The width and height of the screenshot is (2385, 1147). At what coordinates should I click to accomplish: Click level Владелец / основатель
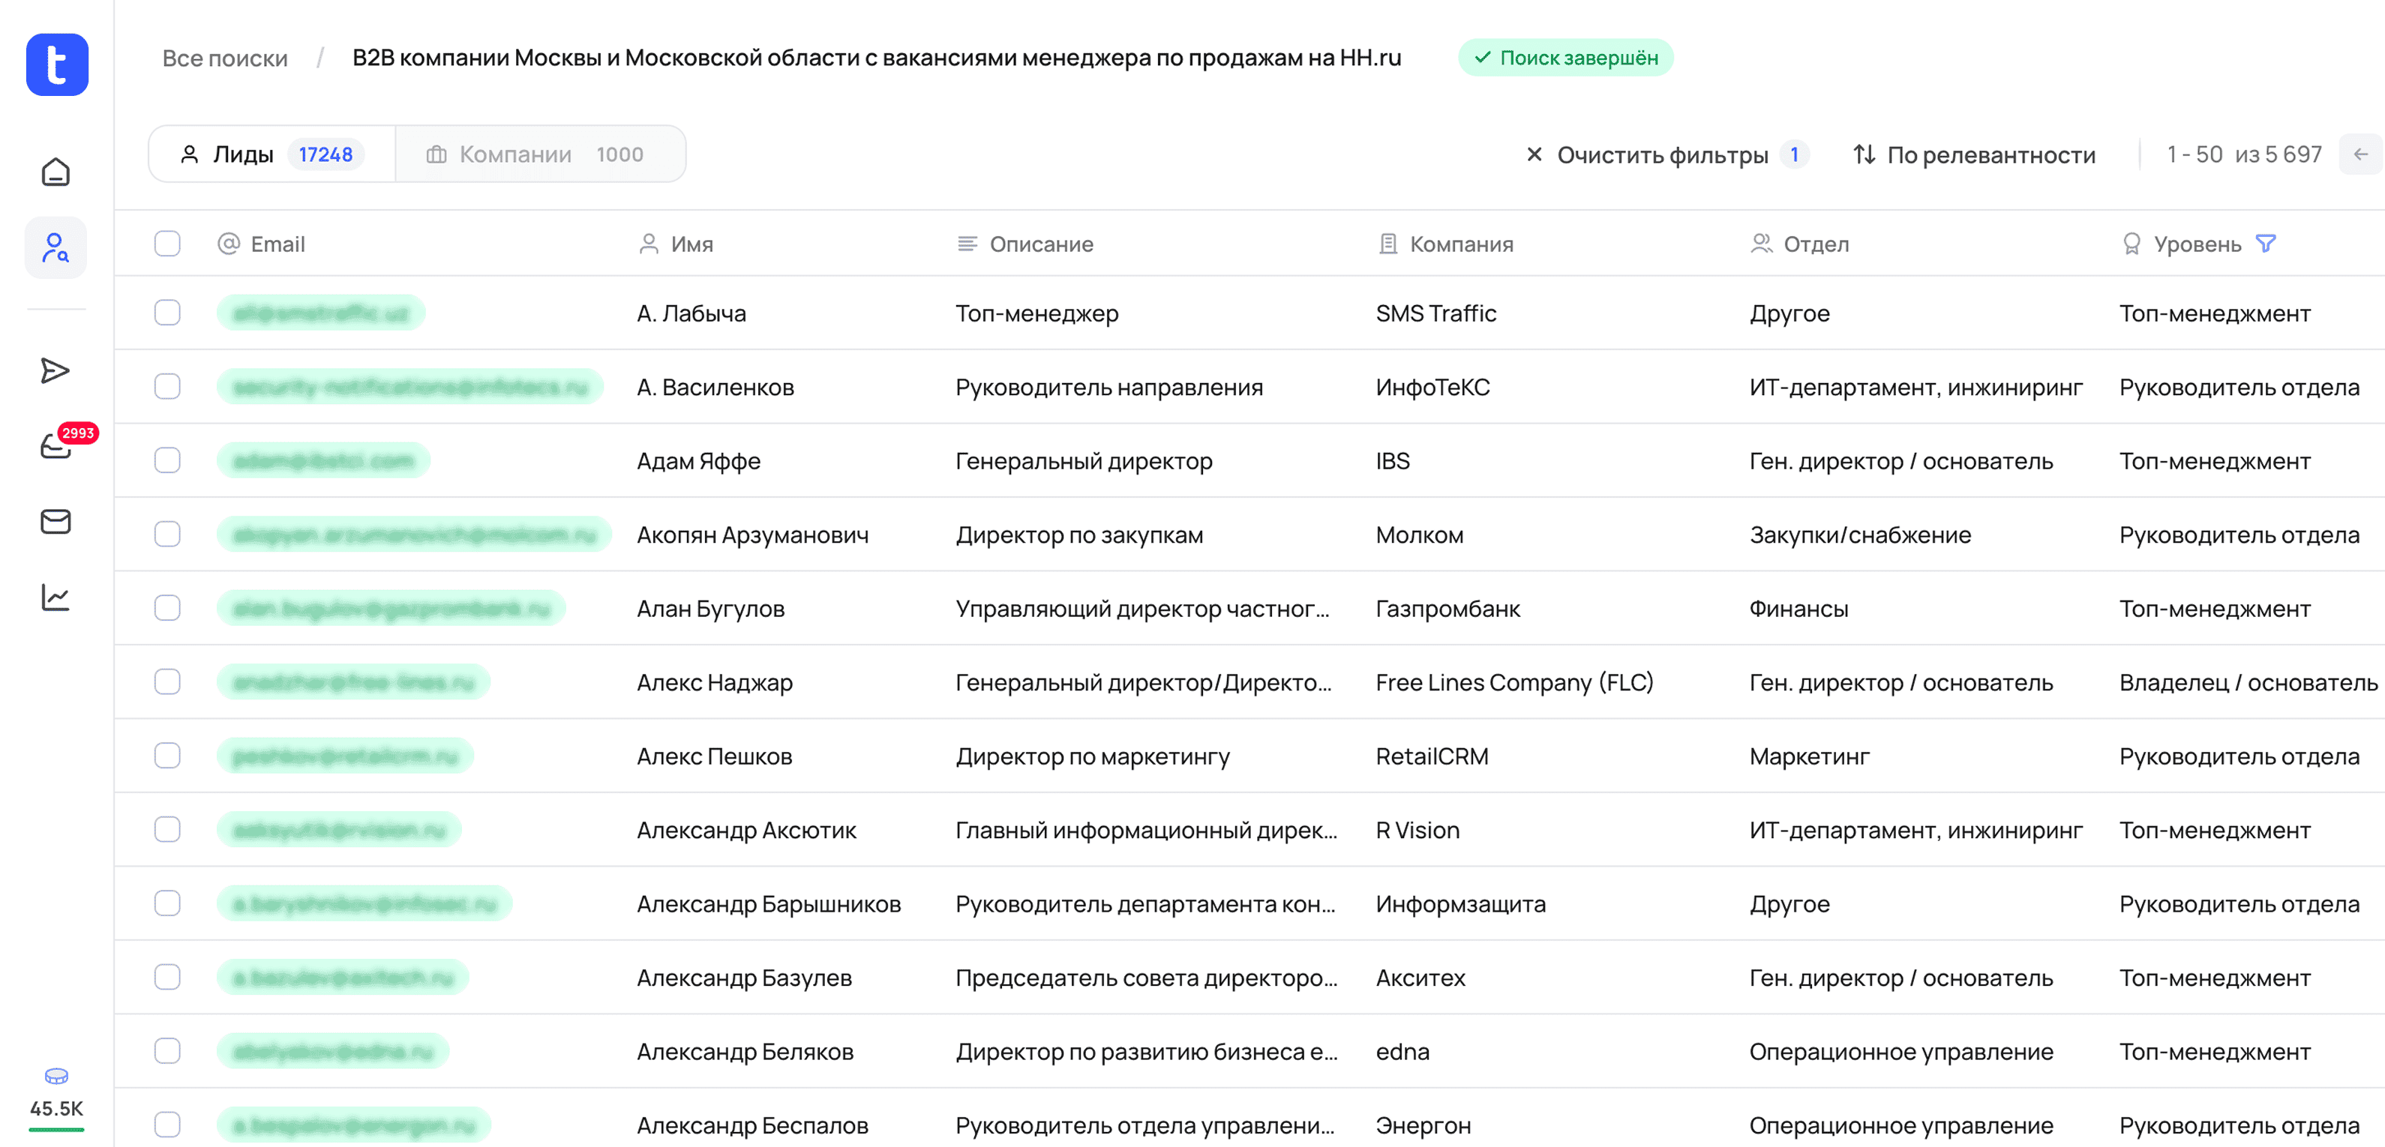pos(2248,682)
